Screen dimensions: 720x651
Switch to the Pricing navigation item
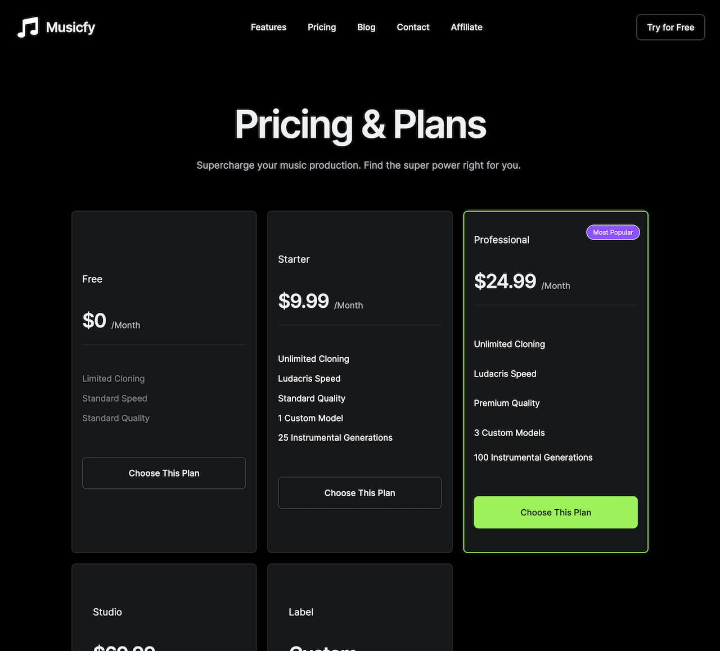click(x=321, y=27)
